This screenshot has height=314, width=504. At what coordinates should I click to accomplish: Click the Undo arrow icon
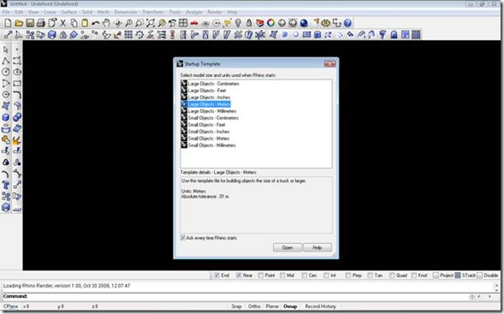point(96,23)
